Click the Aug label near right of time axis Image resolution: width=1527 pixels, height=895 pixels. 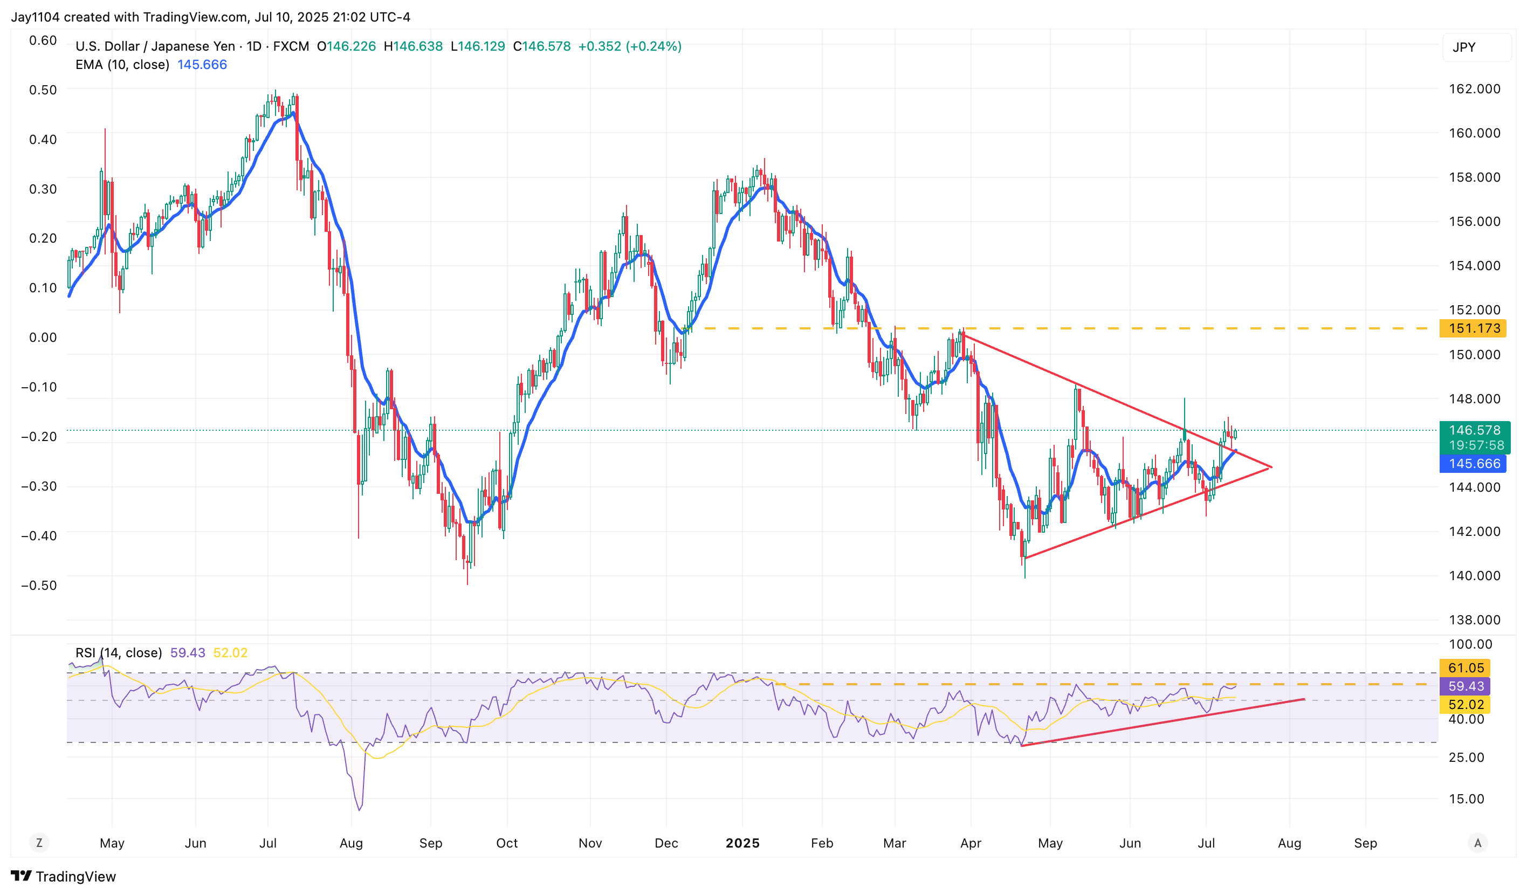1289,843
